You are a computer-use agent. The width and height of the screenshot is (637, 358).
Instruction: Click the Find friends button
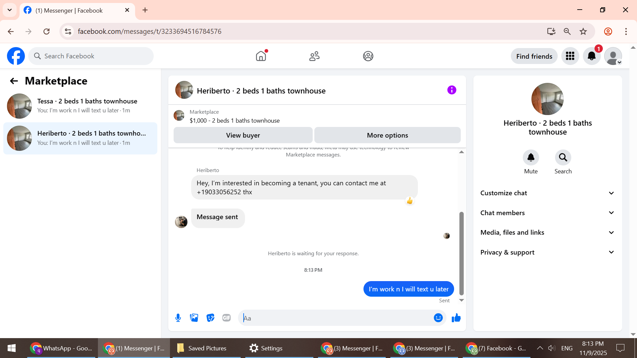(534, 56)
